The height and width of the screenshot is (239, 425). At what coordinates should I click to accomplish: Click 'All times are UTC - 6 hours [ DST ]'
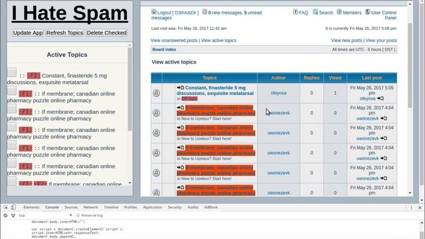pos(364,50)
